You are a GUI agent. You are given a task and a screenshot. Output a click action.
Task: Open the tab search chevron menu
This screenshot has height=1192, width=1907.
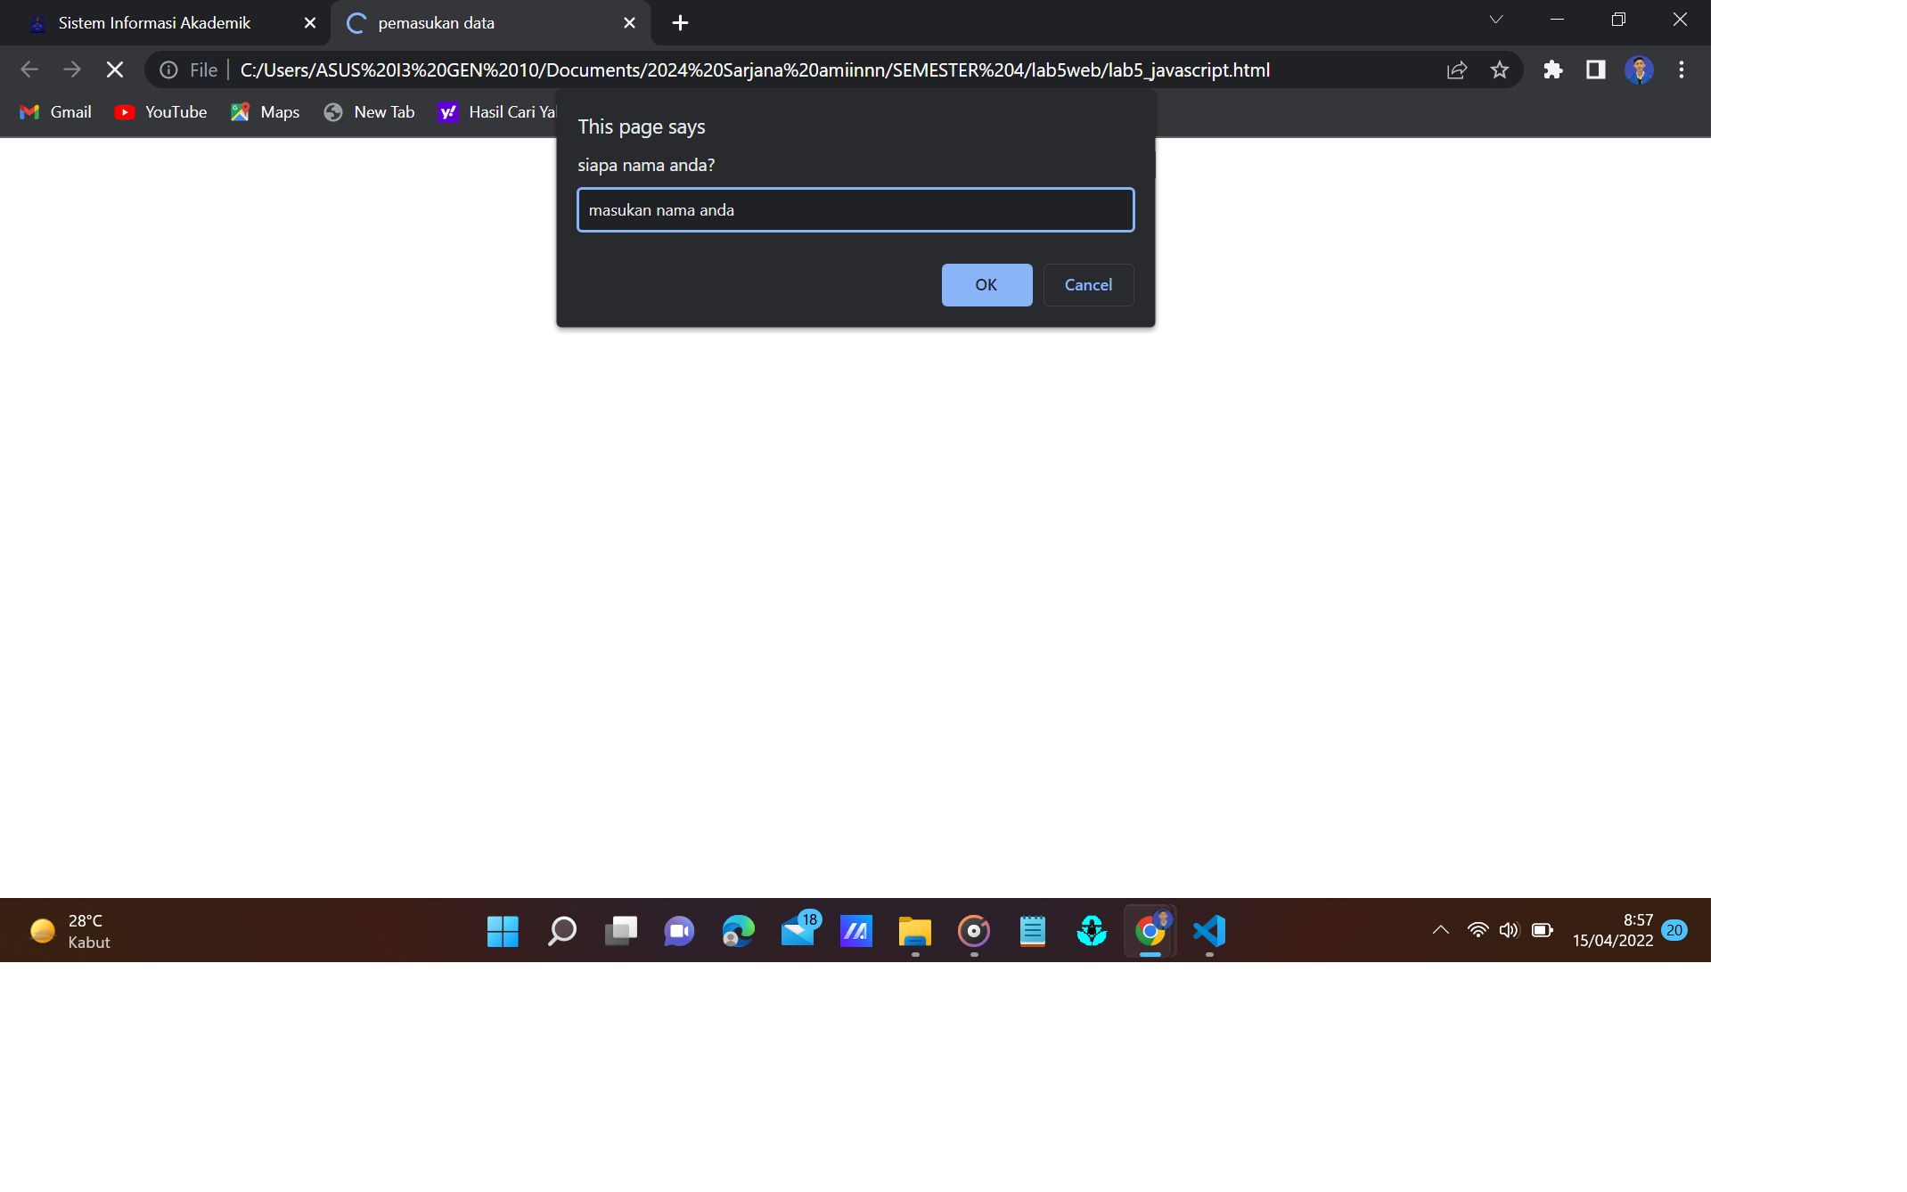(1496, 20)
